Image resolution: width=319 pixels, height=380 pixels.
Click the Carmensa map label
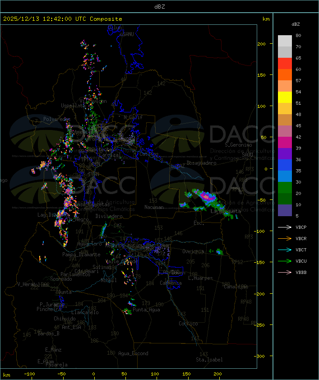click(171, 283)
